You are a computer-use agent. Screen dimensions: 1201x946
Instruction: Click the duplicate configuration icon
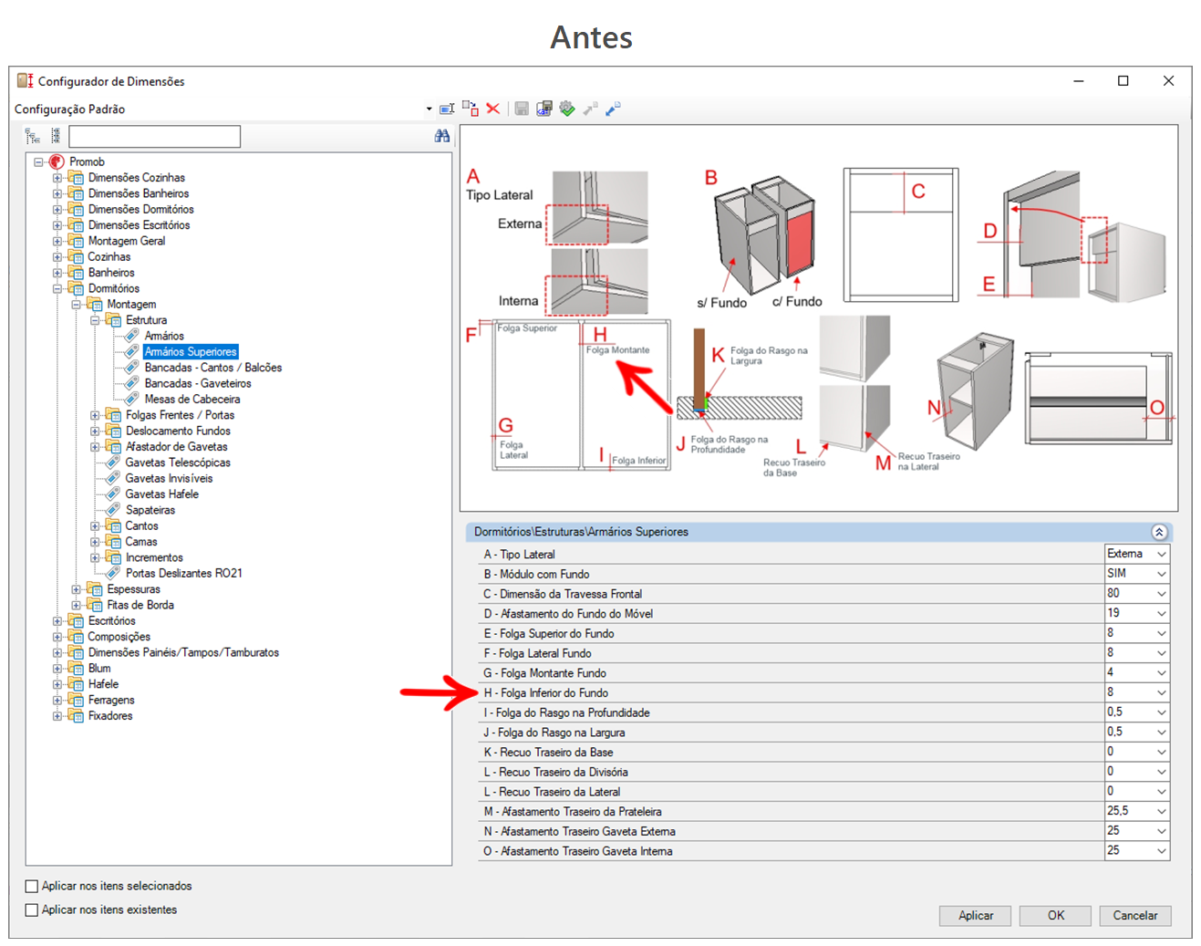(471, 109)
